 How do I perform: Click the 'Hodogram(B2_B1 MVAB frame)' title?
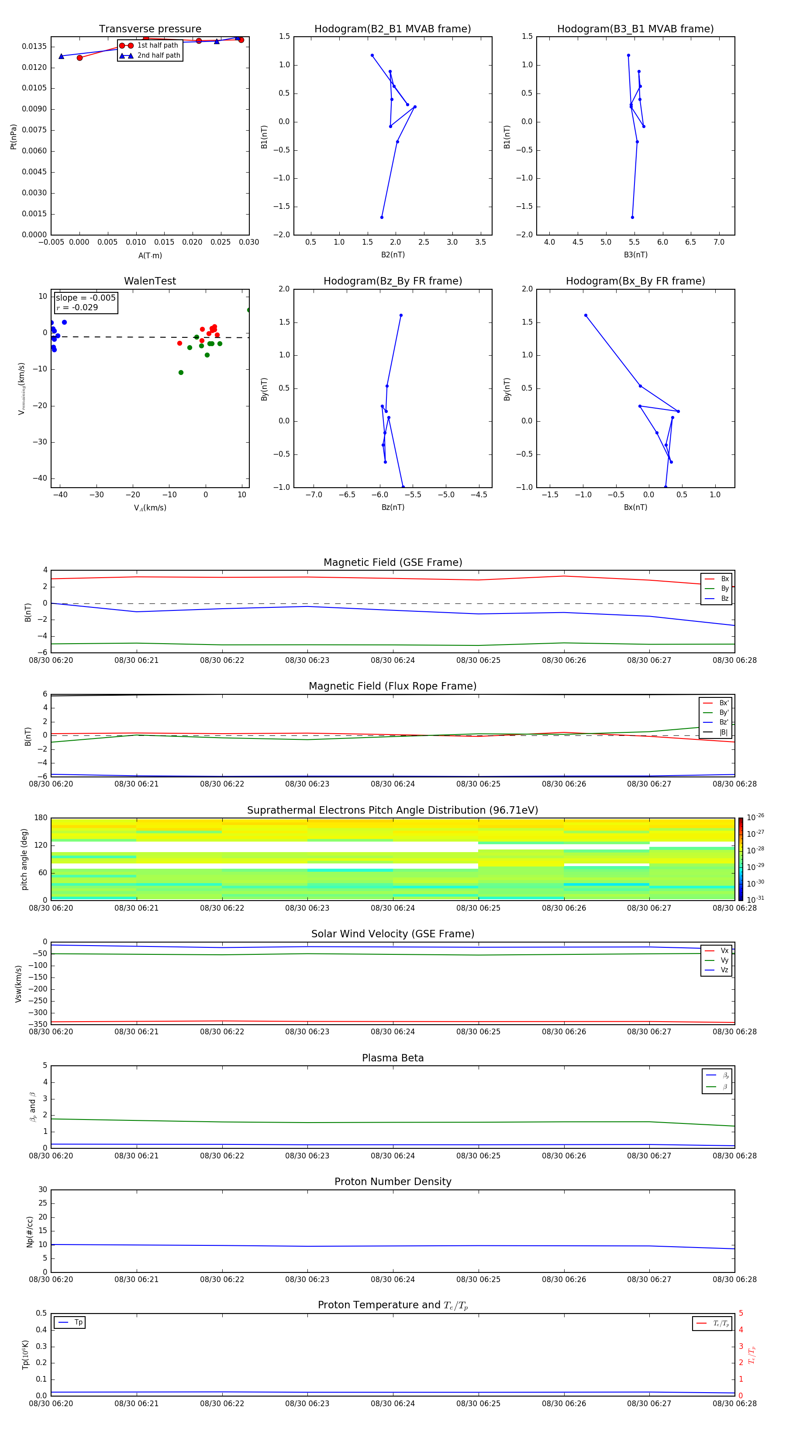coord(393,29)
